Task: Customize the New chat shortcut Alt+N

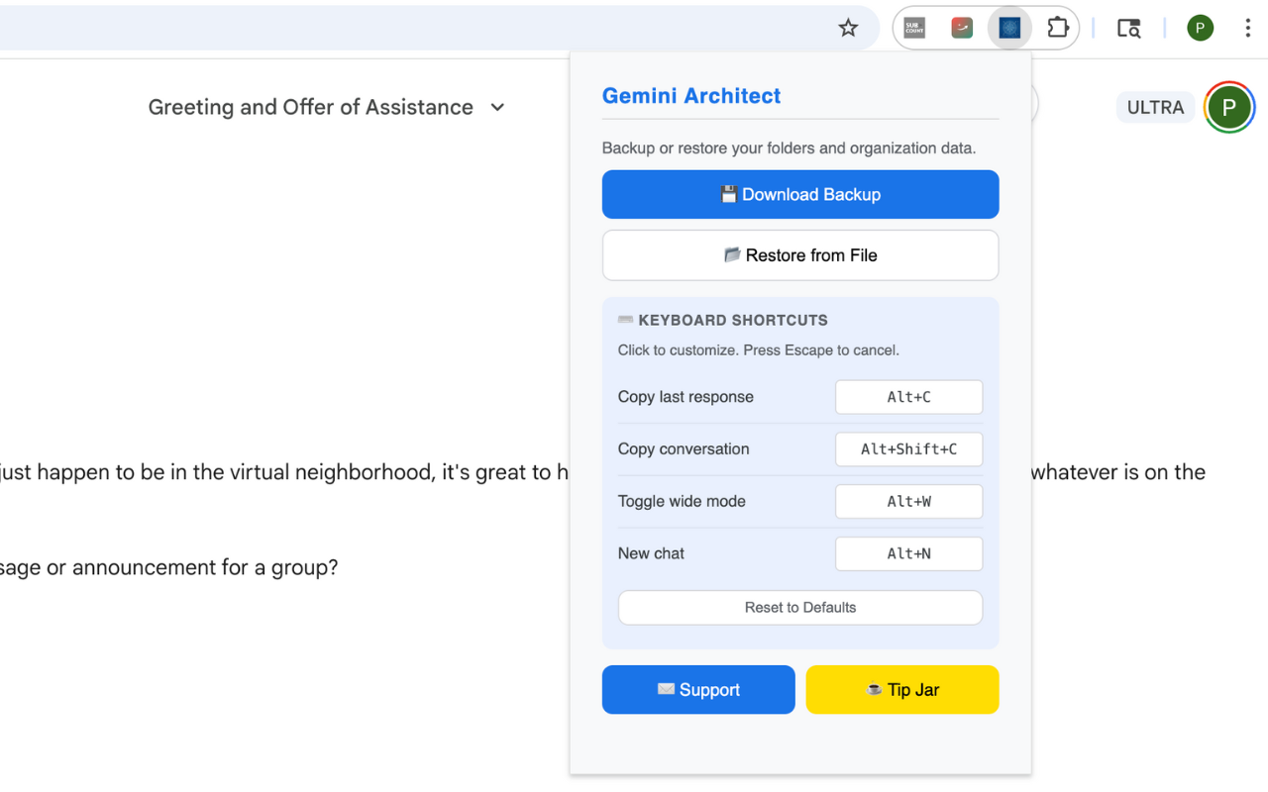Action: coord(908,553)
